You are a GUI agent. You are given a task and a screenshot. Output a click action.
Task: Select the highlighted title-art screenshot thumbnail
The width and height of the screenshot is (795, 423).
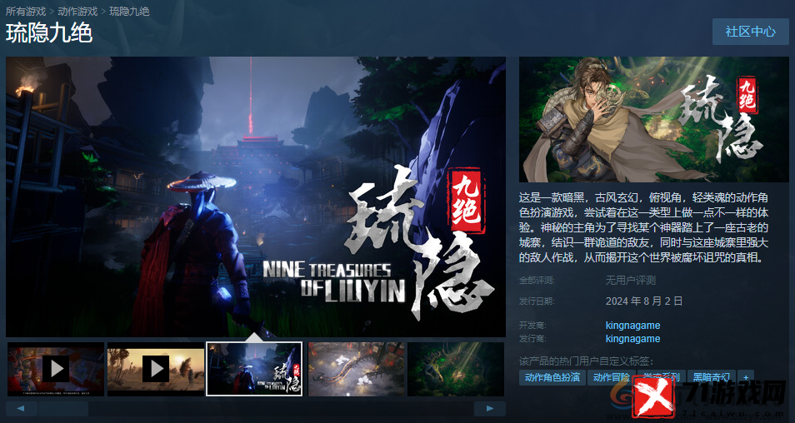coord(254,369)
